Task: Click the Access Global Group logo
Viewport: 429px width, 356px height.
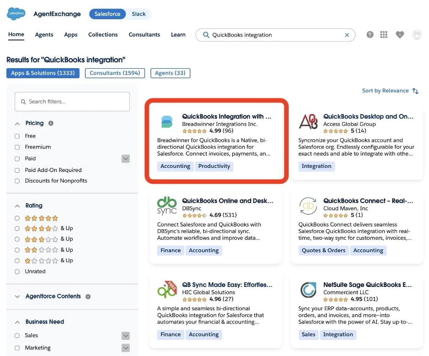Action: (308, 122)
